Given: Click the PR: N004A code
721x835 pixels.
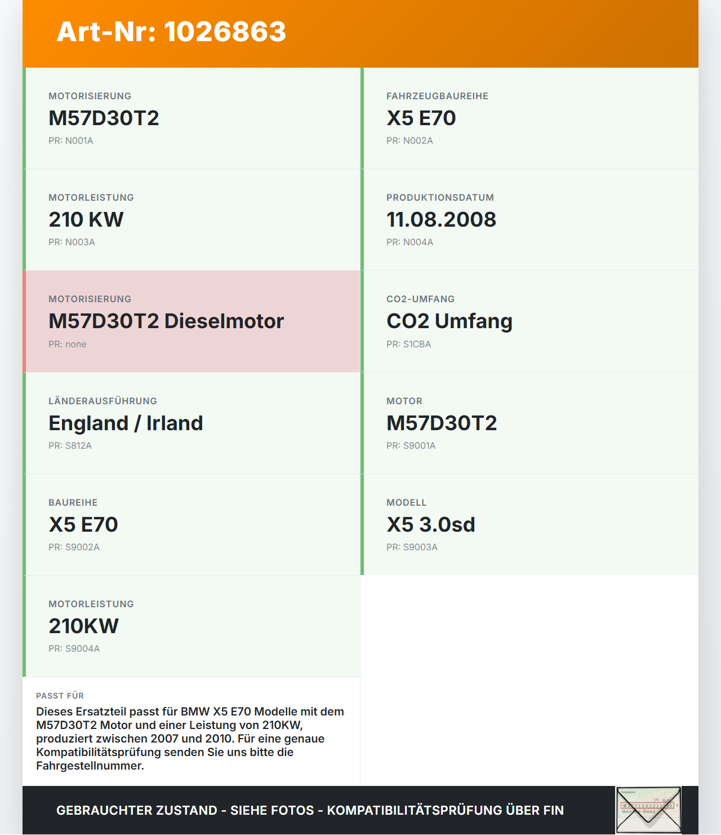Looking at the screenshot, I should tap(410, 242).
